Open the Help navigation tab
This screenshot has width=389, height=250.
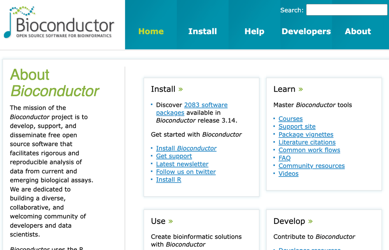[254, 31]
